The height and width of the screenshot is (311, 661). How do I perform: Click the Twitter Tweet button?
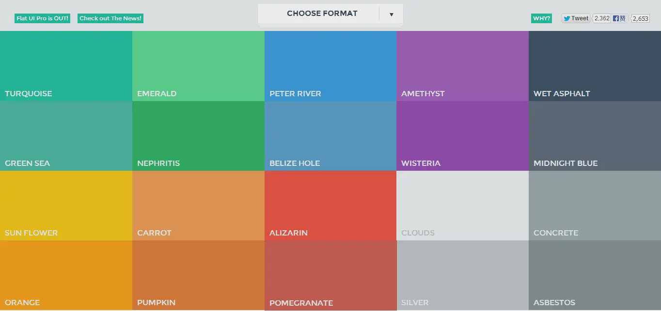(x=576, y=18)
